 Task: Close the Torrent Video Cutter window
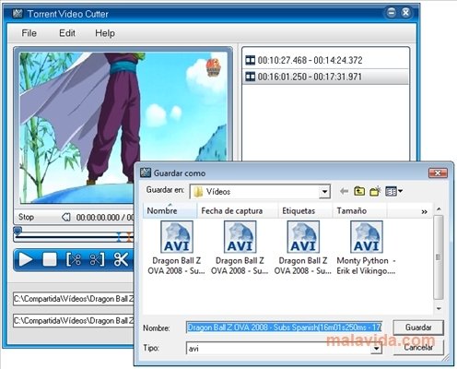tap(406, 13)
